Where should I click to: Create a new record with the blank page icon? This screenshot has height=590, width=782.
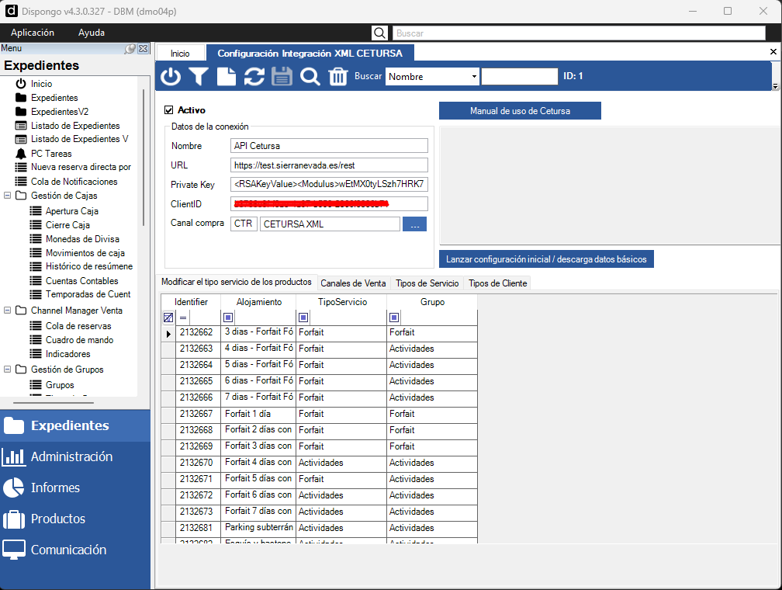click(227, 76)
